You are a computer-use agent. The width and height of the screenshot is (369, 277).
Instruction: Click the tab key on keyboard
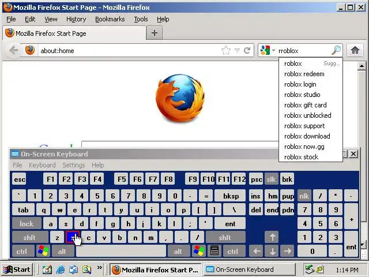click(x=23, y=209)
